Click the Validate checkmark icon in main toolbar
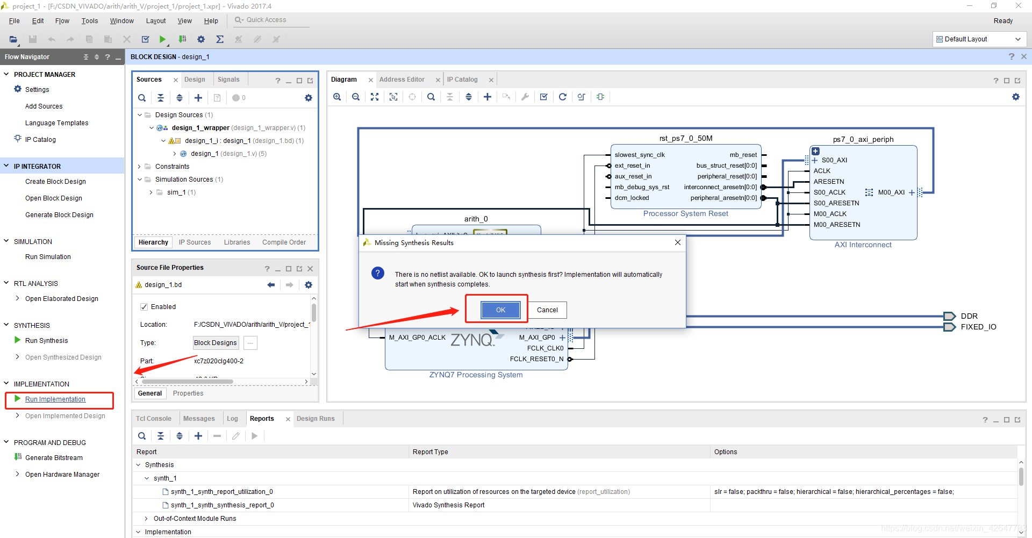This screenshot has height=538, width=1032. point(145,39)
